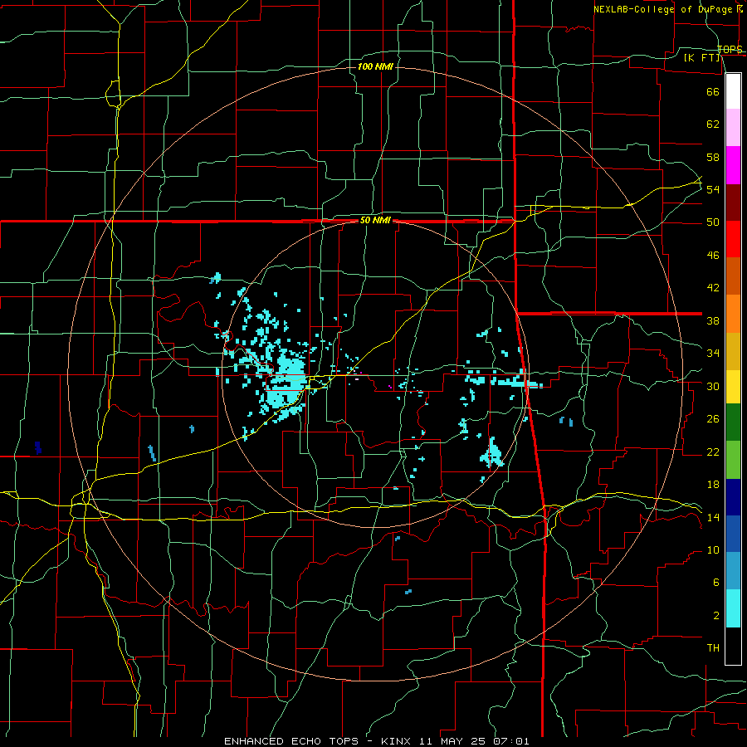The height and width of the screenshot is (747, 747).
Task: Select the 10 value on legend
Action: 713,550
